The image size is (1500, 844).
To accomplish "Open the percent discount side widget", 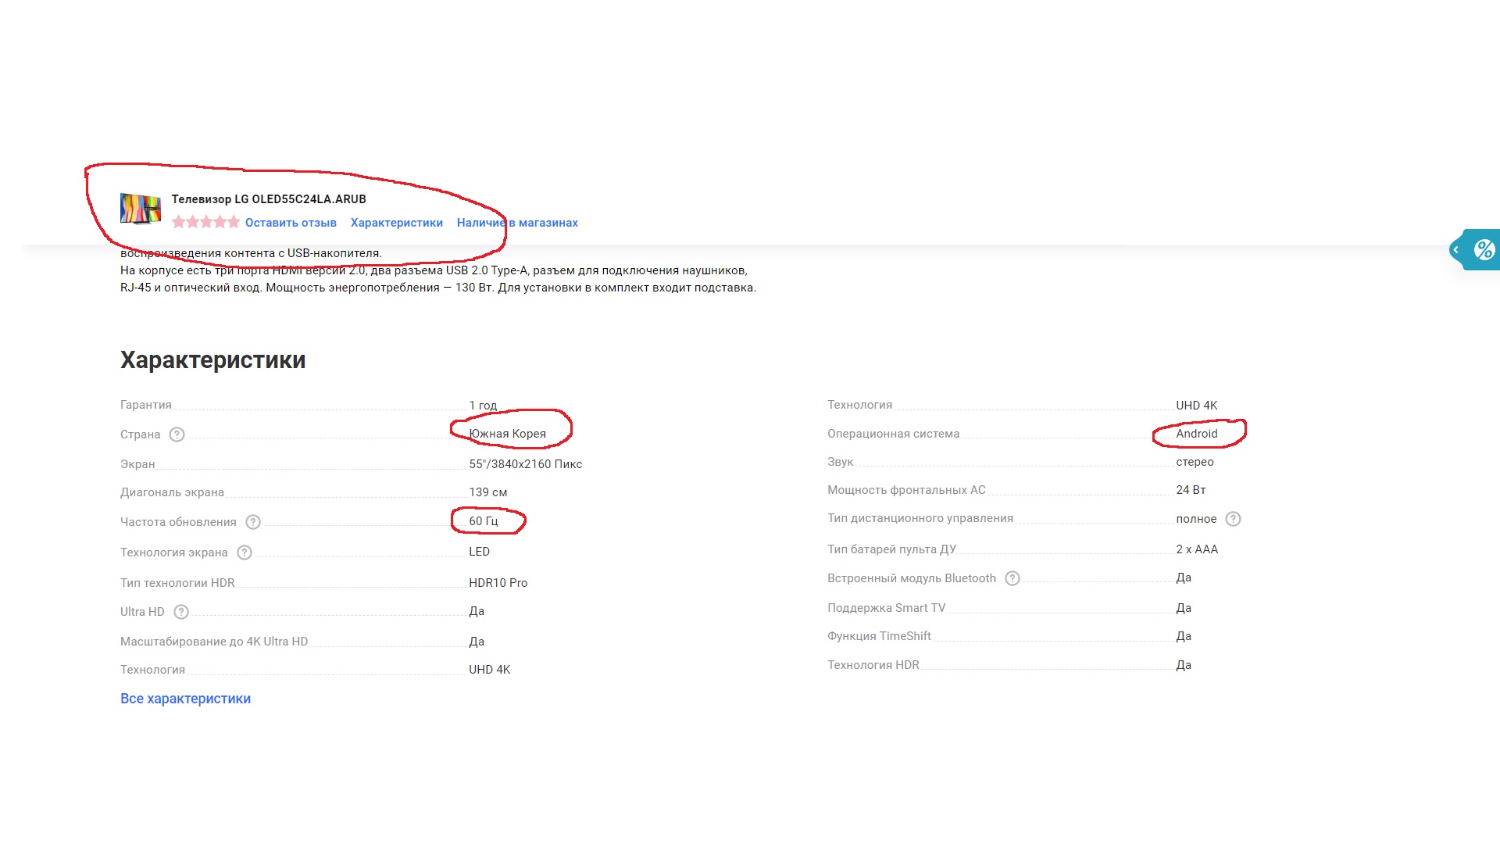I will tap(1484, 250).
